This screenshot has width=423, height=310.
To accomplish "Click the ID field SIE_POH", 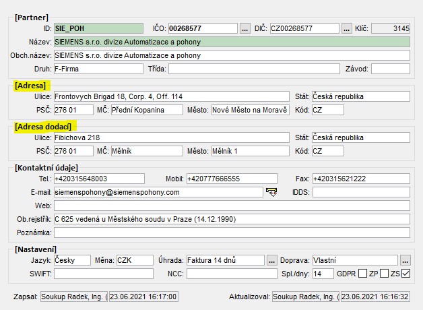I will (x=99, y=28).
